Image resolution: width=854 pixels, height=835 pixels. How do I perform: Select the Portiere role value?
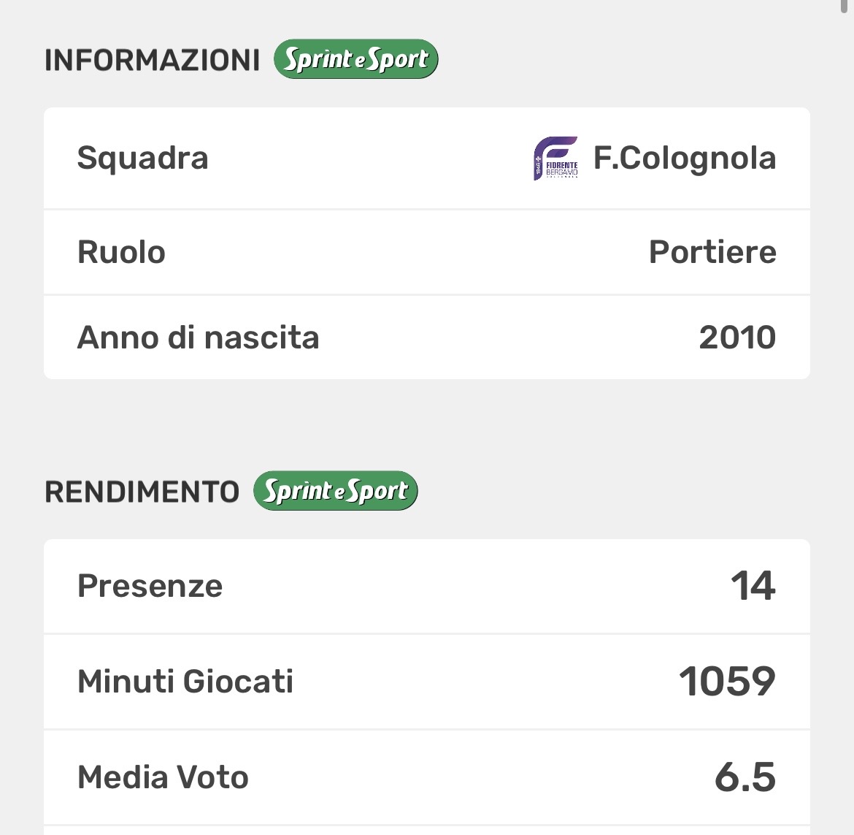coord(712,252)
